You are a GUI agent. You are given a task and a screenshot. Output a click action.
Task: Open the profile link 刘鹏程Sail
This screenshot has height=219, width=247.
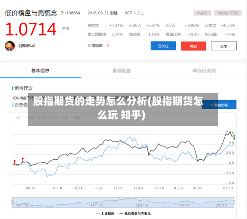27,46
